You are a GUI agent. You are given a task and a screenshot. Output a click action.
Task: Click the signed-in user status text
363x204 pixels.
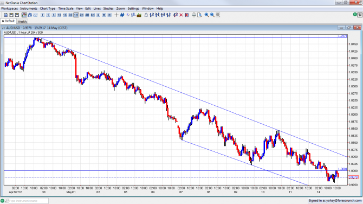pos(335,201)
